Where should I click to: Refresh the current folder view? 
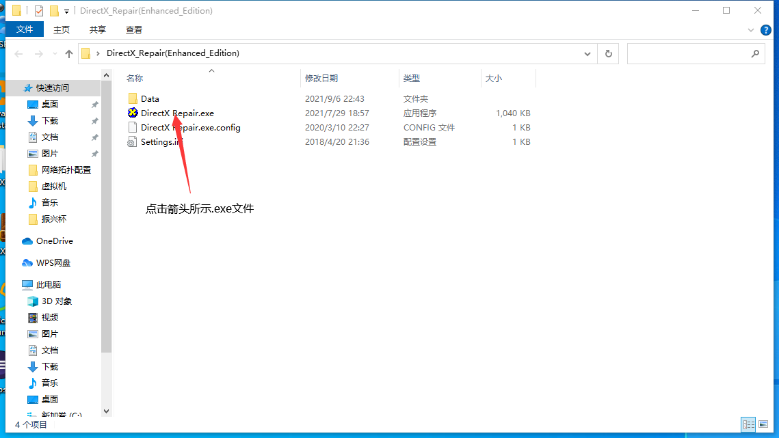point(609,53)
